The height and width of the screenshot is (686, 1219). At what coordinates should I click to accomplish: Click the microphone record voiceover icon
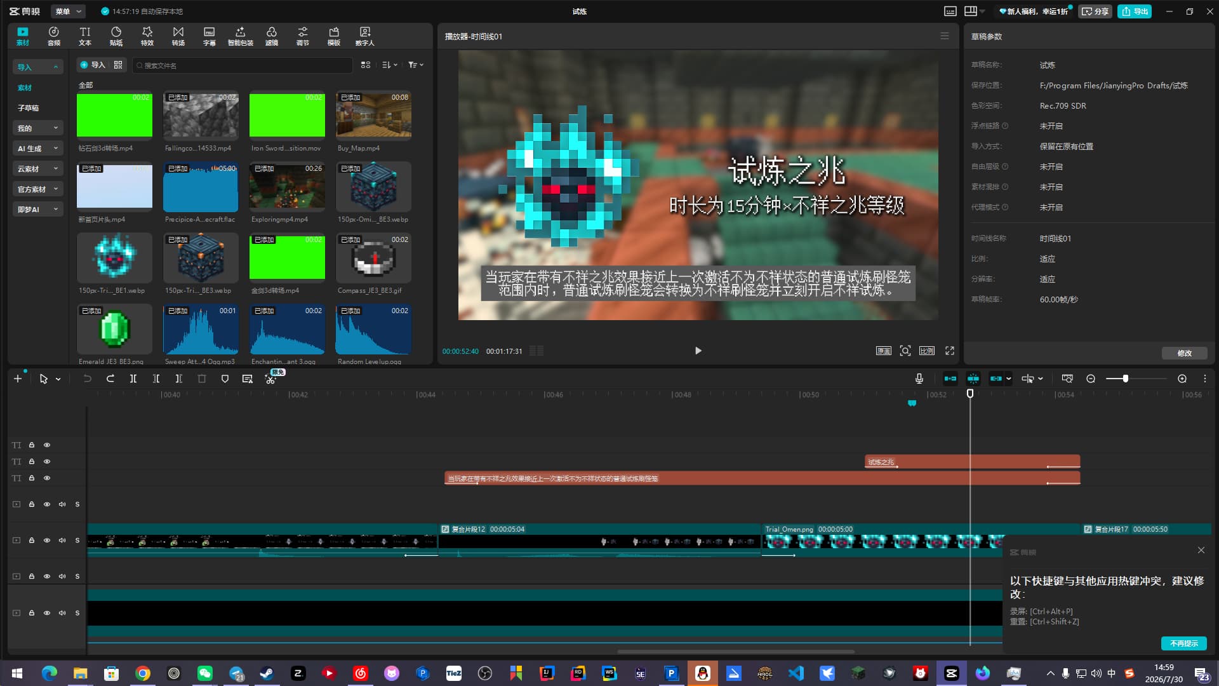919,379
